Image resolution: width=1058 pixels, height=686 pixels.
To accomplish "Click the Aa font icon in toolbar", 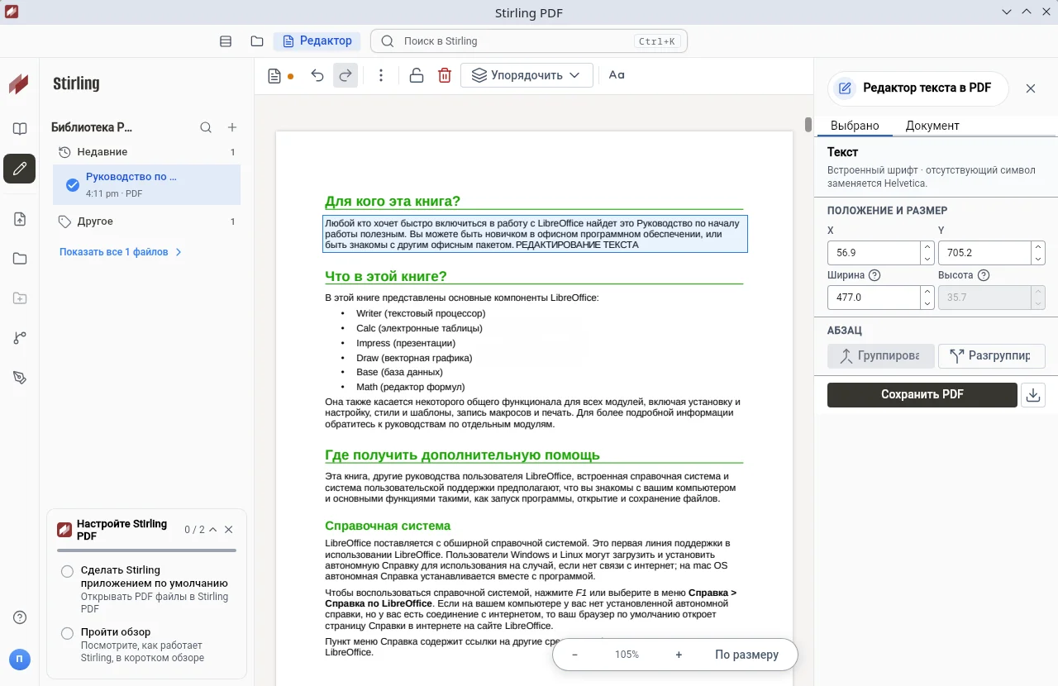I will 617,75.
